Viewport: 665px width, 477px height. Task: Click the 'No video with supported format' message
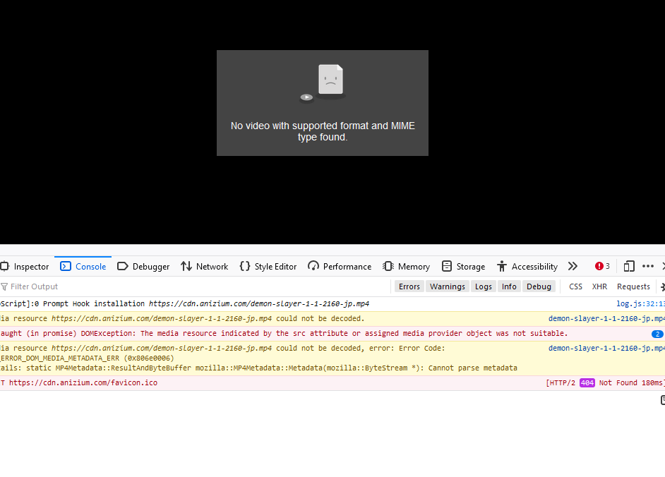pos(323,131)
